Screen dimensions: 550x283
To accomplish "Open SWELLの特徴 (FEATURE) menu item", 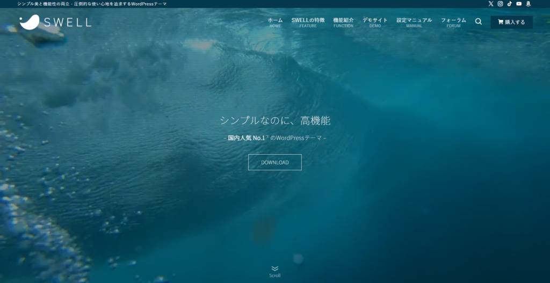I will 308,22.
